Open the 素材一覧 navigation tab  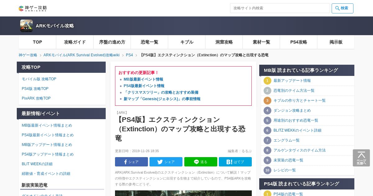click(261, 42)
